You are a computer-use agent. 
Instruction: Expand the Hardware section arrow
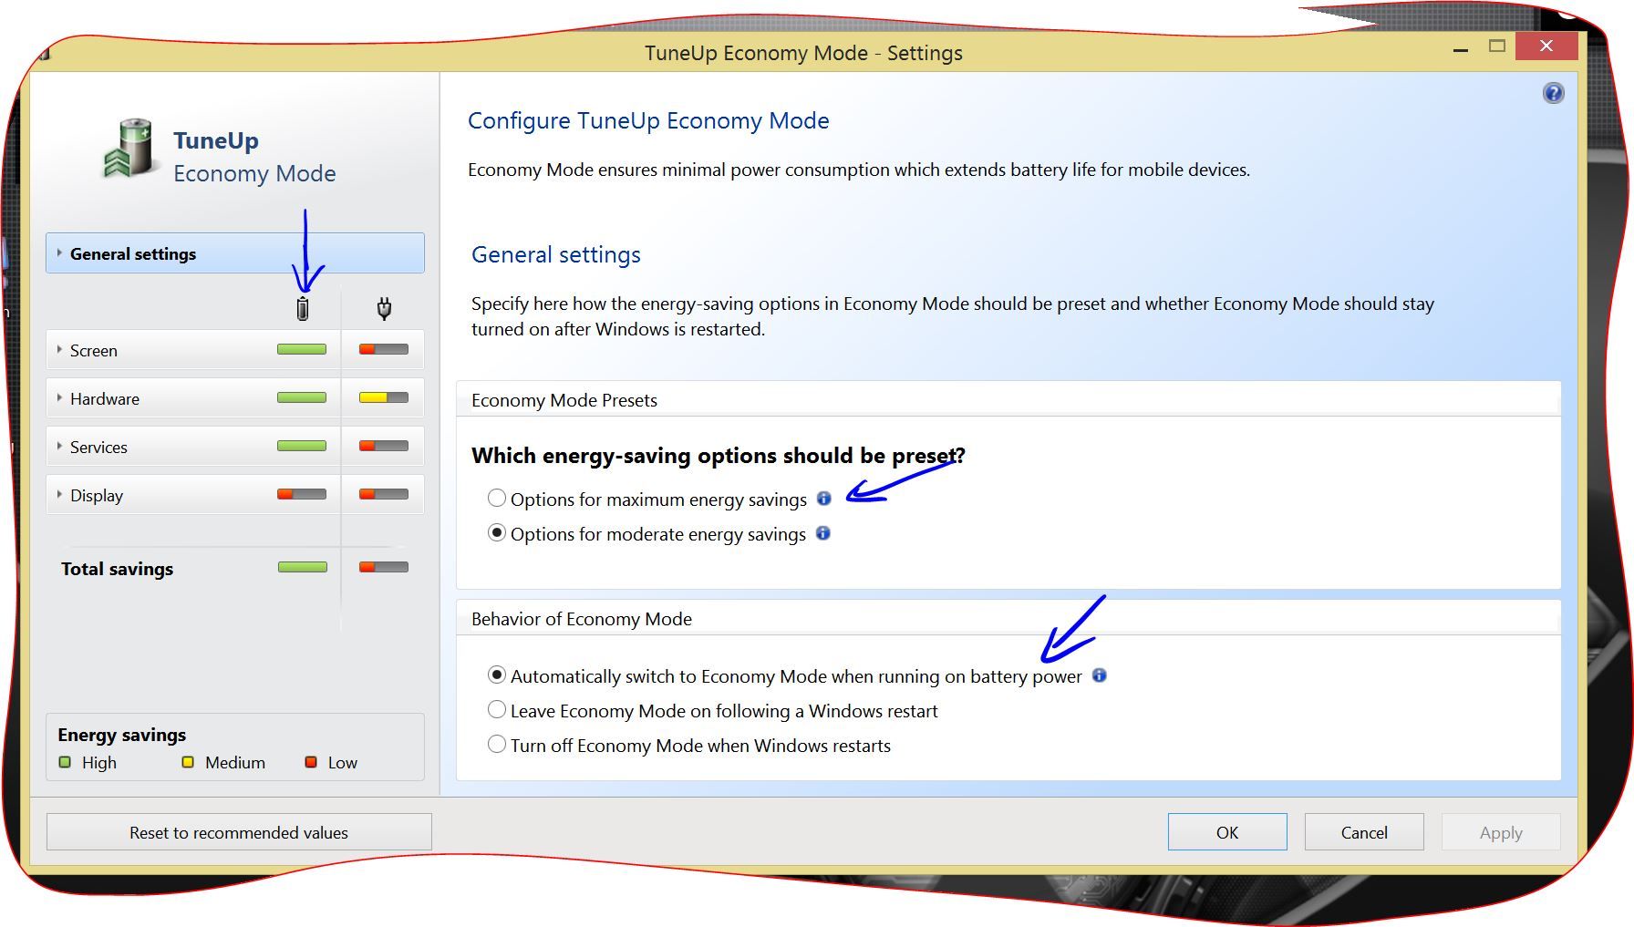(59, 397)
